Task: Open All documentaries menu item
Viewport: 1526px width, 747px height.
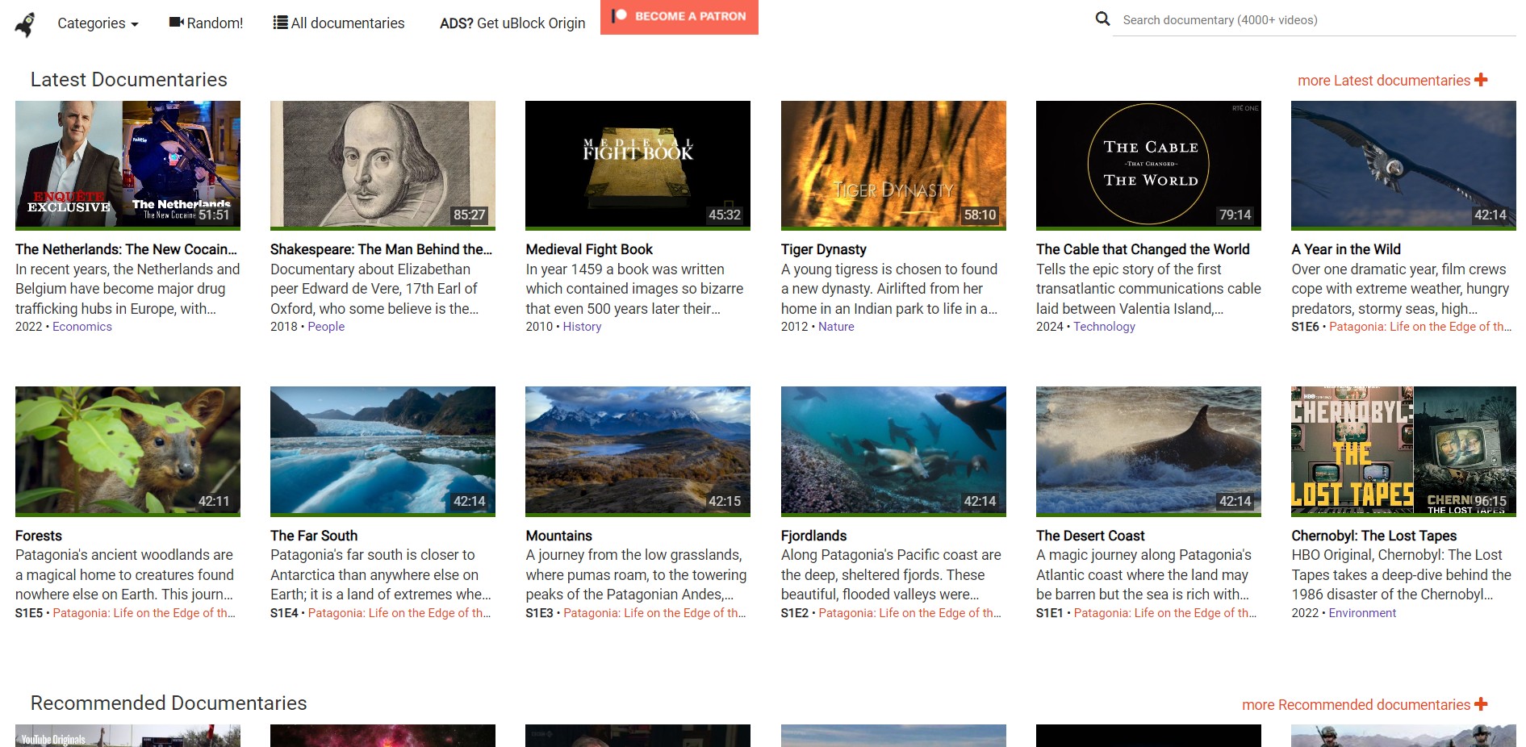Action: [339, 23]
